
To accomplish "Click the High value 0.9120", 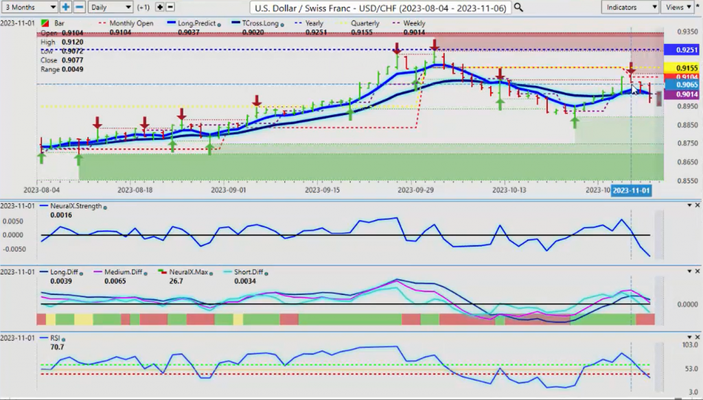I will [x=73, y=42].
